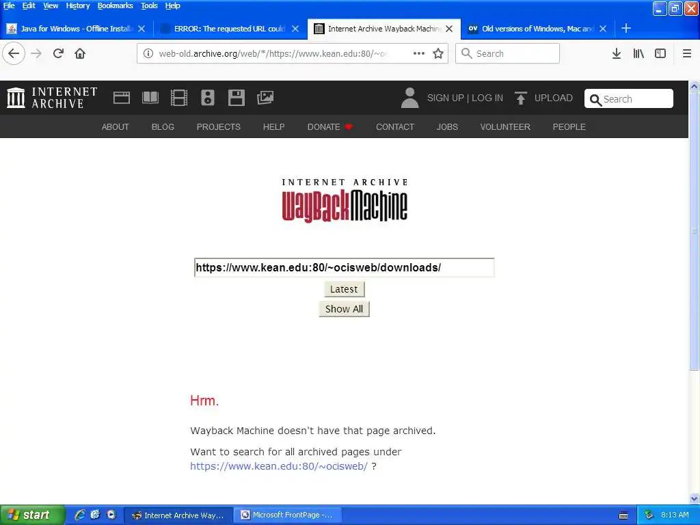Open the PEOPLE page
Viewport: 700px width, 525px height.
[x=569, y=126]
